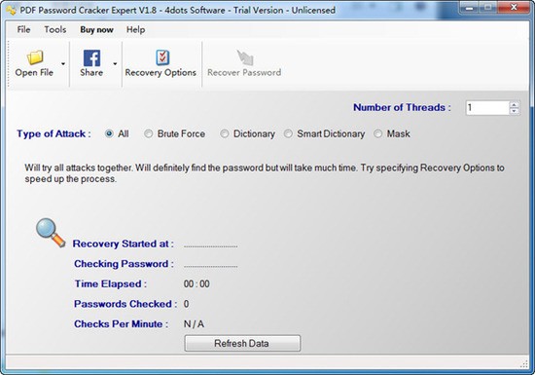Viewport: 535px width, 375px height.
Task: Click the app icon in title bar
Action: tap(12, 11)
